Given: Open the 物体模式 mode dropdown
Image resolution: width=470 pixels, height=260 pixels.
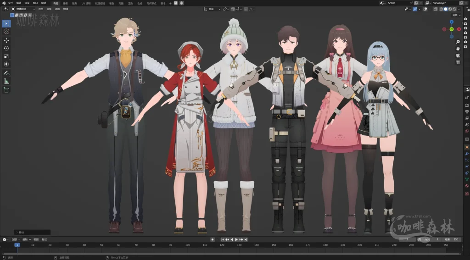Looking at the screenshot, I should pos(23,9).
